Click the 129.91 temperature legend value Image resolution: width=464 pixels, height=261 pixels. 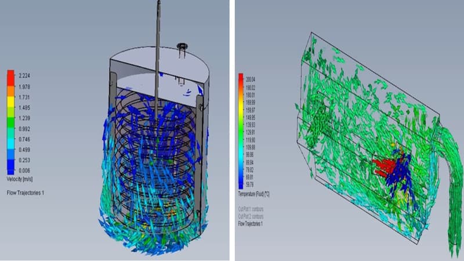(x=251, y=132)
